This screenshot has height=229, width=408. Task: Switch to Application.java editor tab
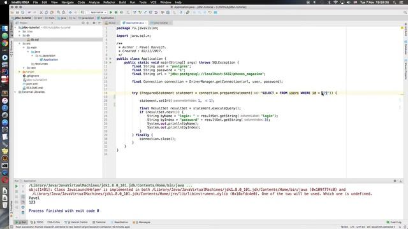(x=135, y=23)
